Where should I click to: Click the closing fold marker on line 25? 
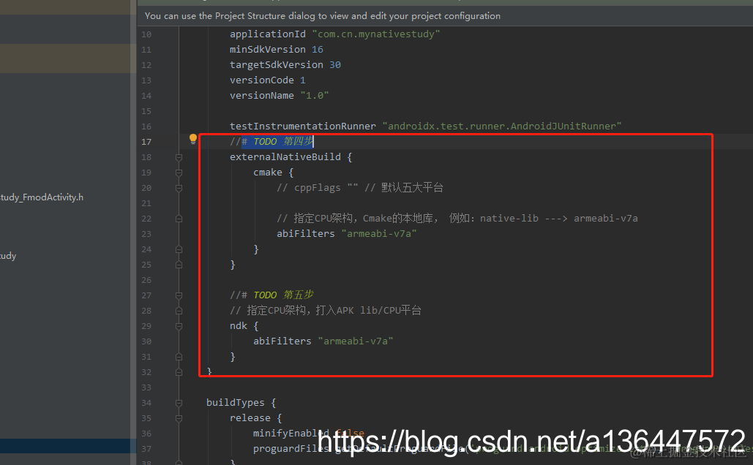179,265
